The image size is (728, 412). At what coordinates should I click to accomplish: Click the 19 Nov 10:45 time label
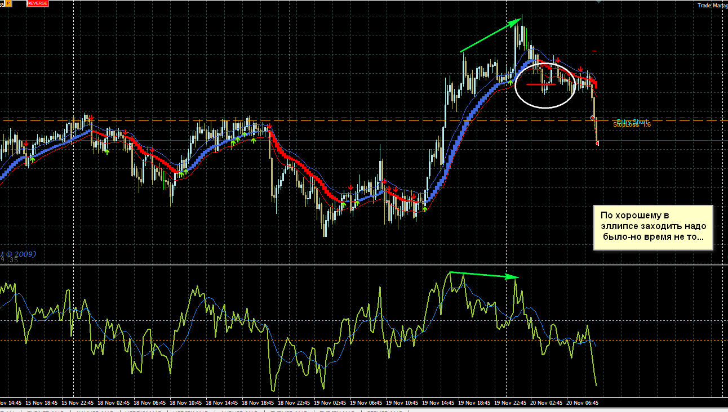[402, 403]
